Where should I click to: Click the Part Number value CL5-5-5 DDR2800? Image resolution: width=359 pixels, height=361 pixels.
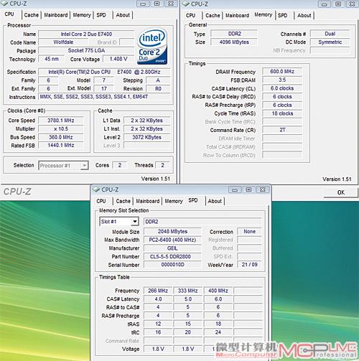[172, 257]
